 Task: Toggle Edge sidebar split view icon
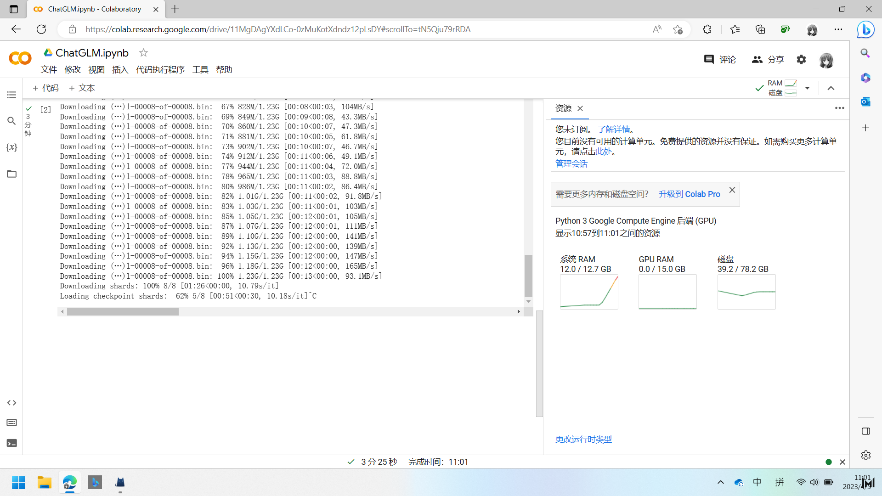tap(865, 431)
